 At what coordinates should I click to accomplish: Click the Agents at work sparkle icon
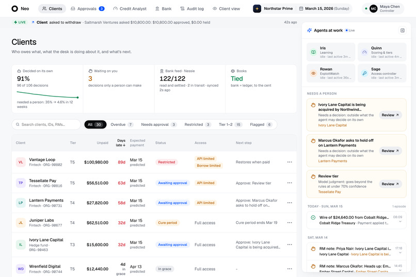[x=309, y=30]
